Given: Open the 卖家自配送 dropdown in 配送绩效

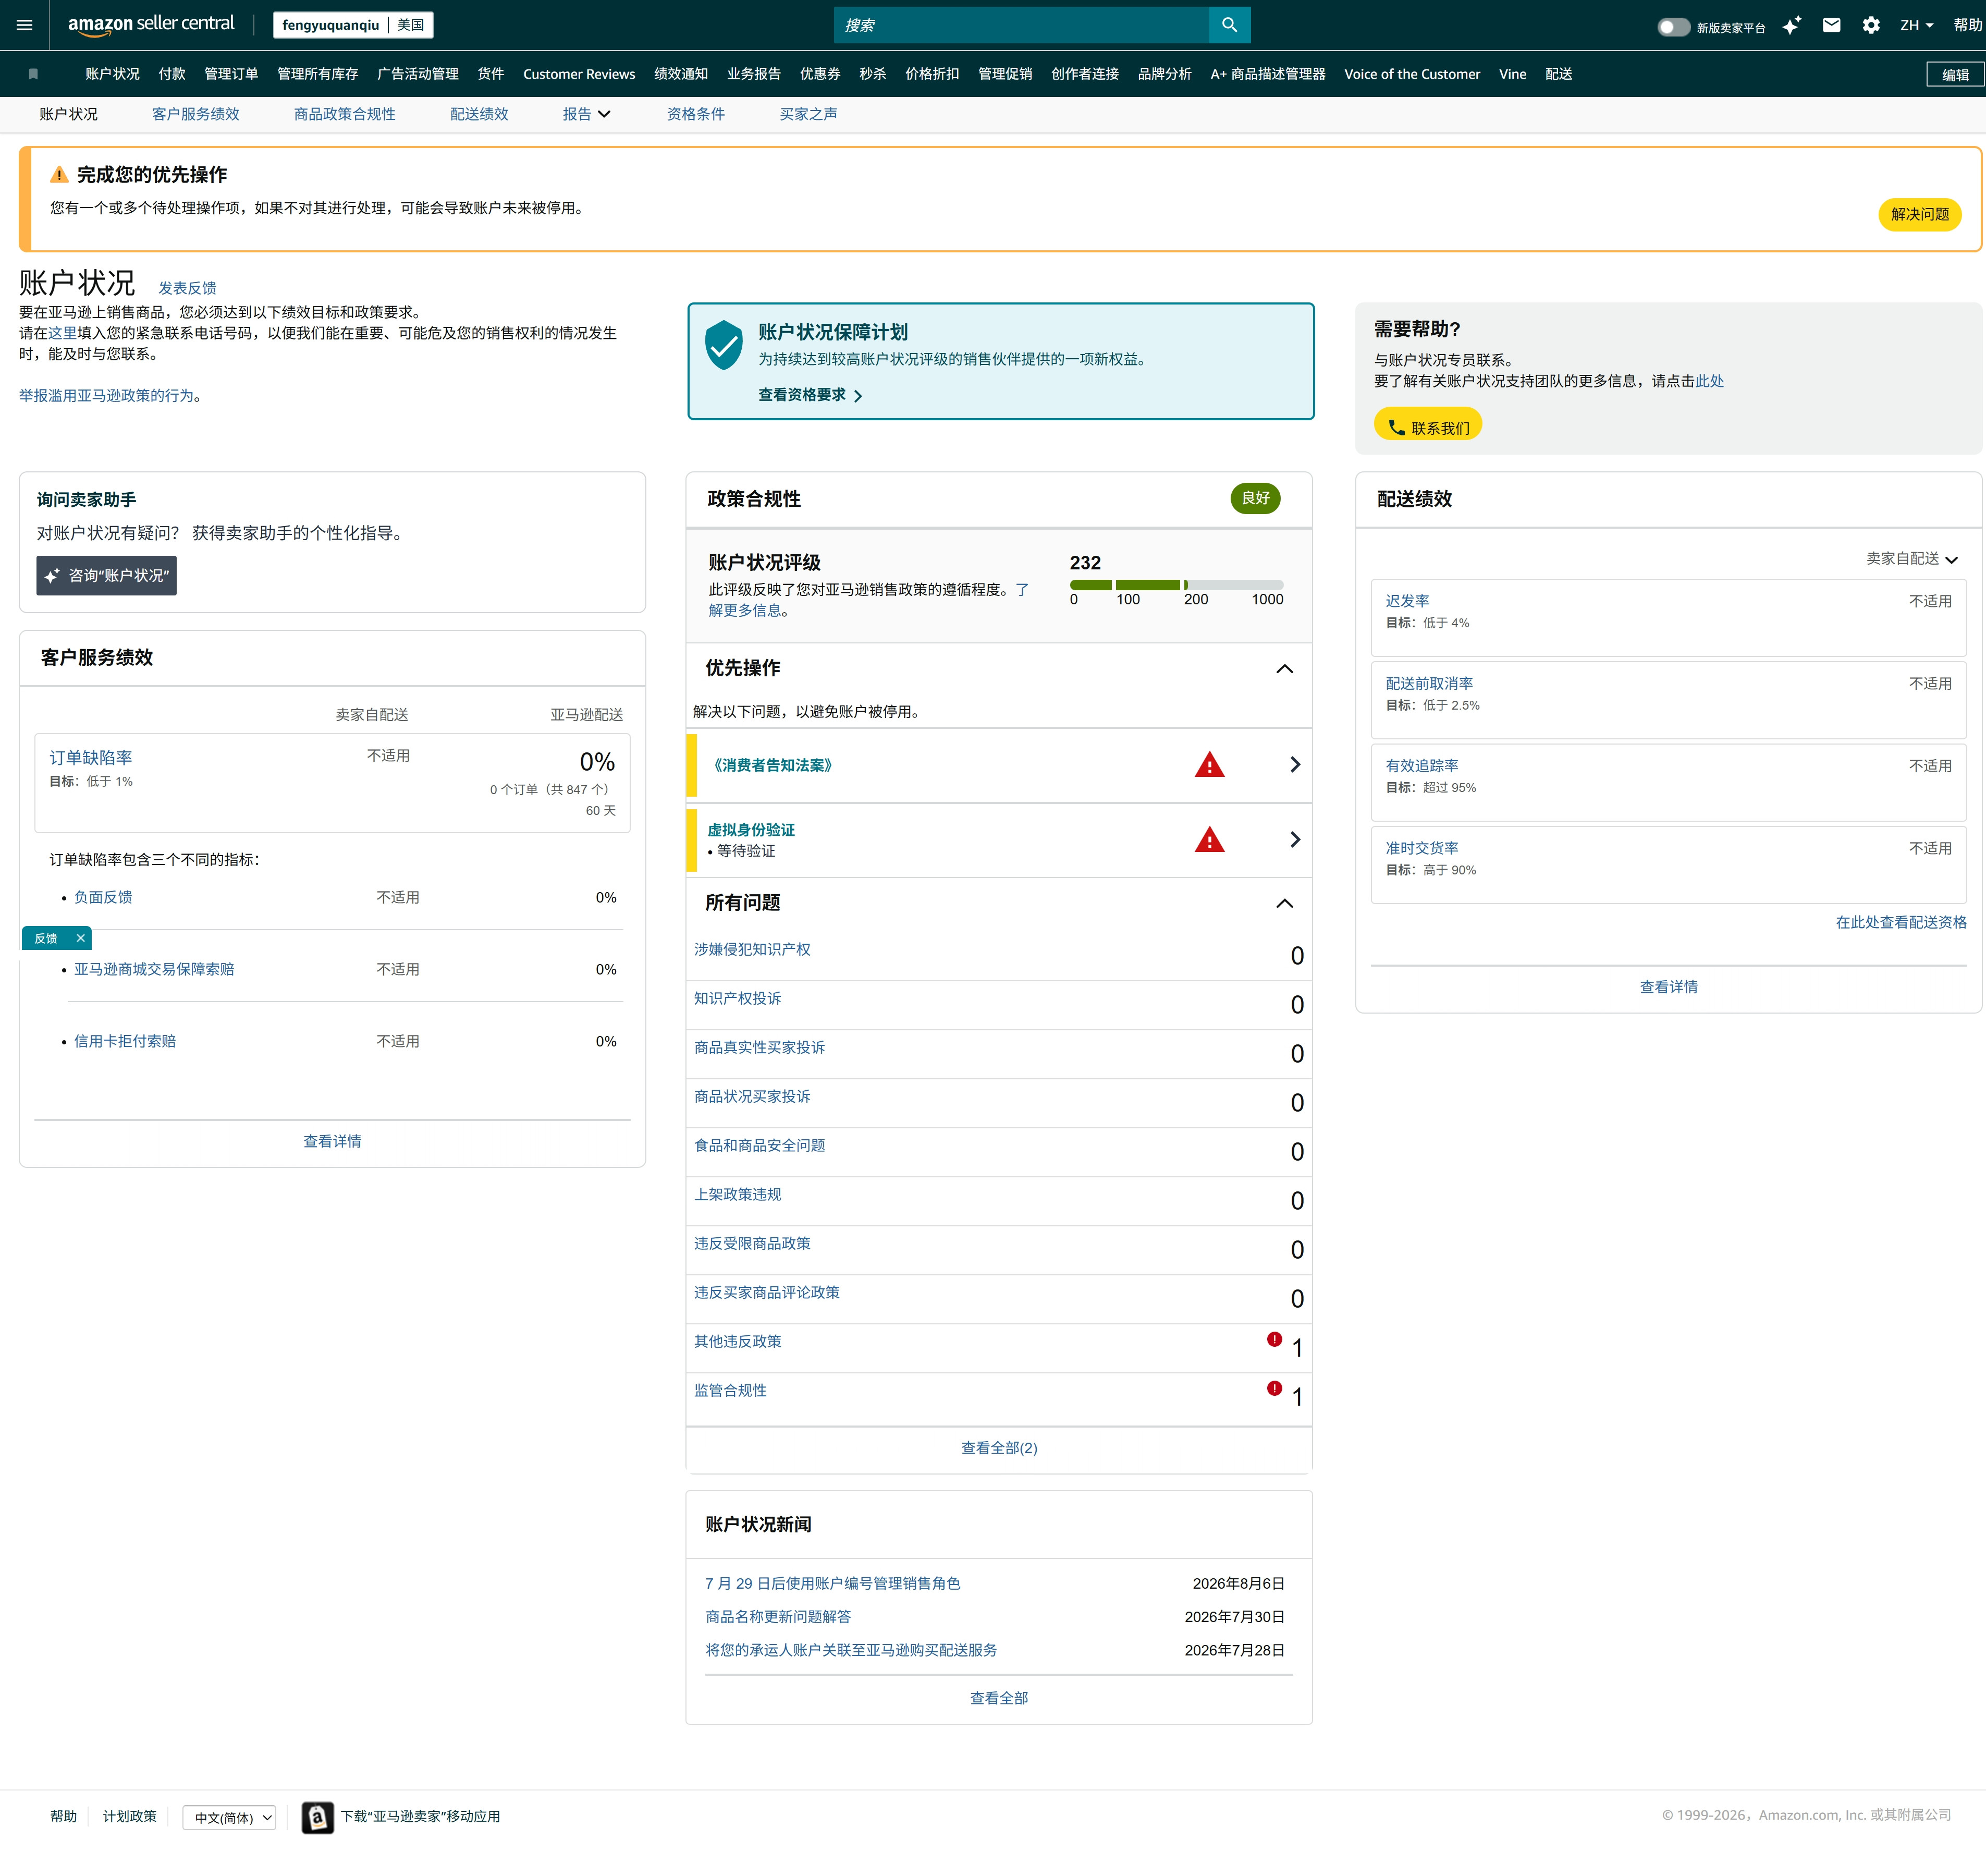Looking at the screenshot, I should pos(1911,559).
